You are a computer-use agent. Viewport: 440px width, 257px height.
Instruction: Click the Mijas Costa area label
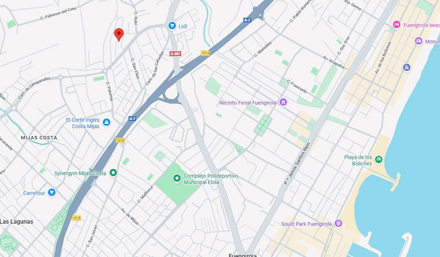click(x=39, y=138)
